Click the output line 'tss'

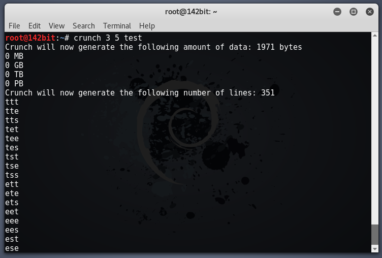(x=12, y=175)
